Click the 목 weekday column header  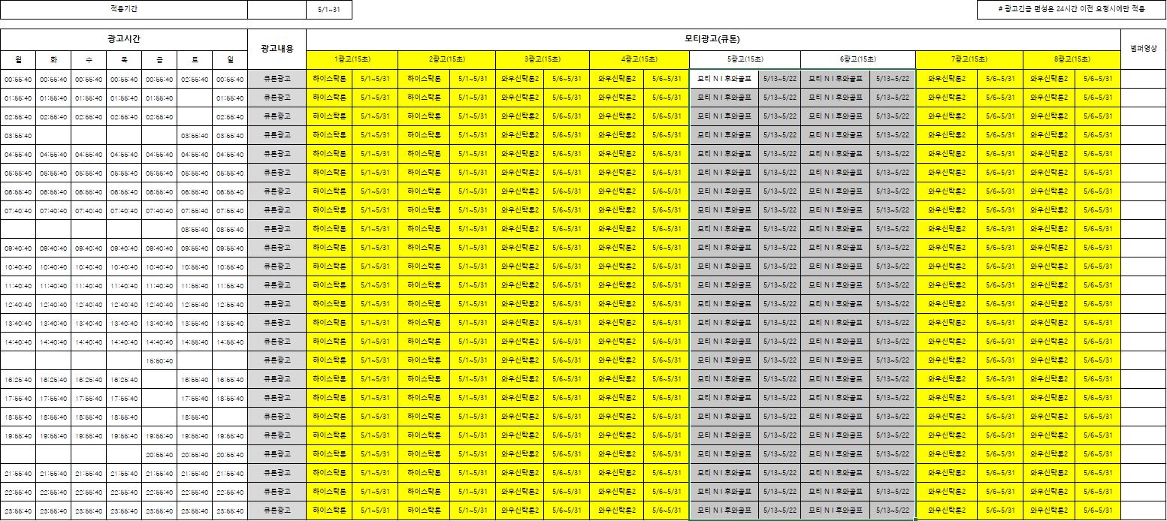pos(124,59)
